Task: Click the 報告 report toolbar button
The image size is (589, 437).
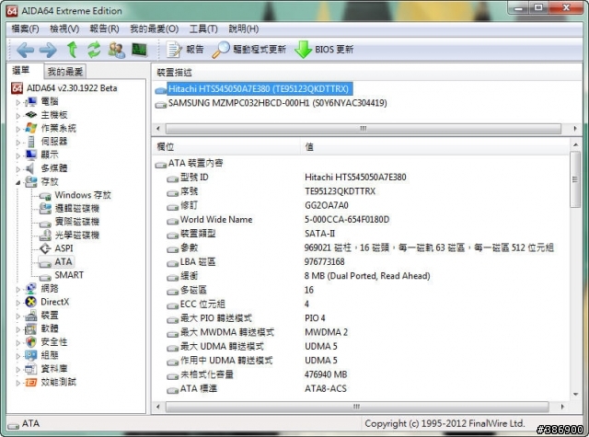Action: pyautogui.click(x=185, y=50)
